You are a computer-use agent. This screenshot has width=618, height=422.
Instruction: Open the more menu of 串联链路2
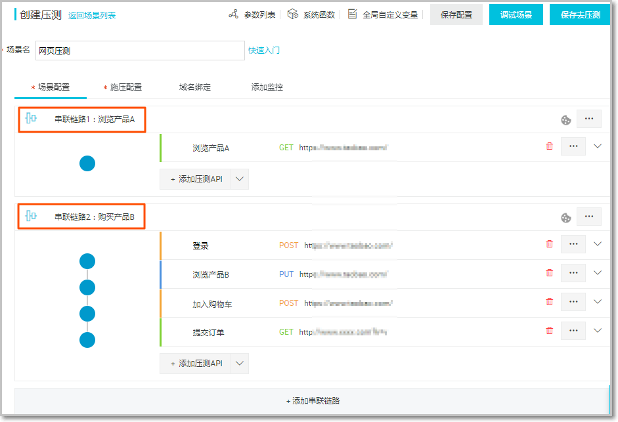589,217
